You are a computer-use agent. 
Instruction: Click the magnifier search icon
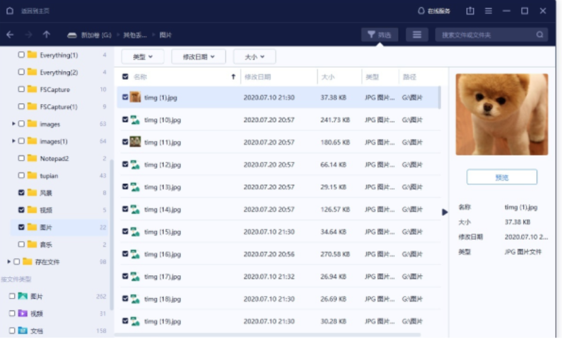540,35
